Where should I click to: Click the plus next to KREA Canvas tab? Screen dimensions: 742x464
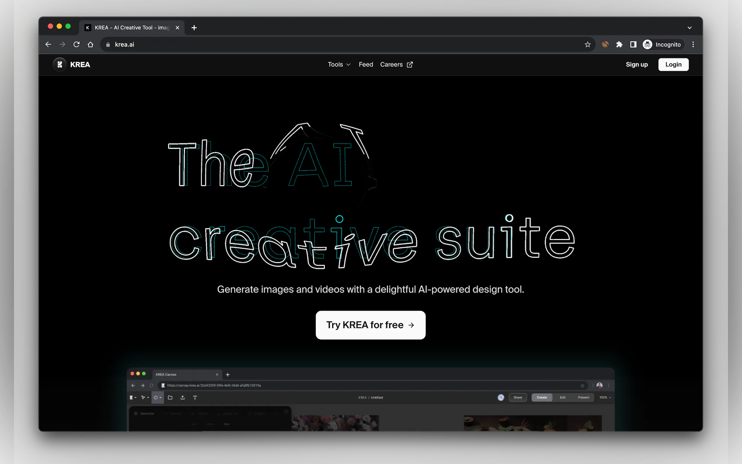pos(228,374)
